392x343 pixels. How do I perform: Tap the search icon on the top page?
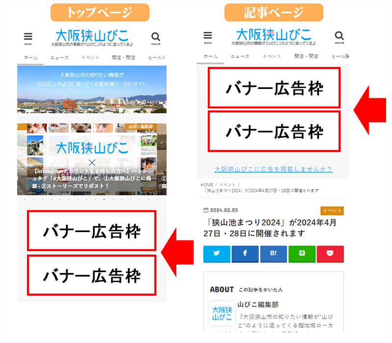click(155, 38)
